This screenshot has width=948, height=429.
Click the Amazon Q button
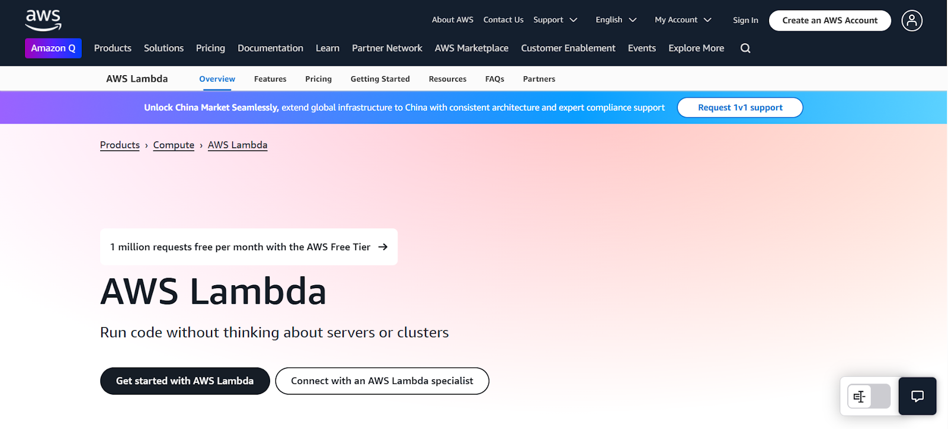(53, 49)
